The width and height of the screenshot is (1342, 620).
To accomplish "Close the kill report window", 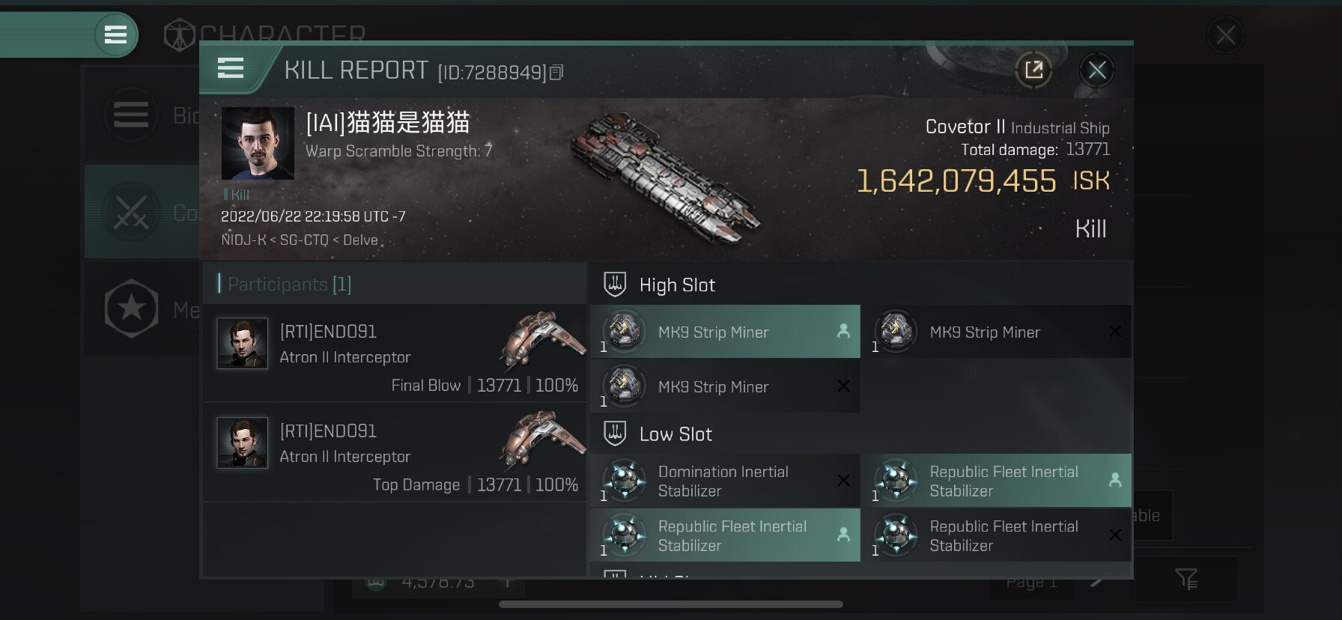I will [1097, 70].
